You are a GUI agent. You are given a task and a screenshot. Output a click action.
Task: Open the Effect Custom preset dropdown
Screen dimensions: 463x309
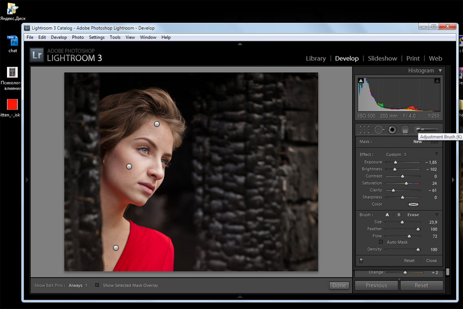[x=396, y=155]
